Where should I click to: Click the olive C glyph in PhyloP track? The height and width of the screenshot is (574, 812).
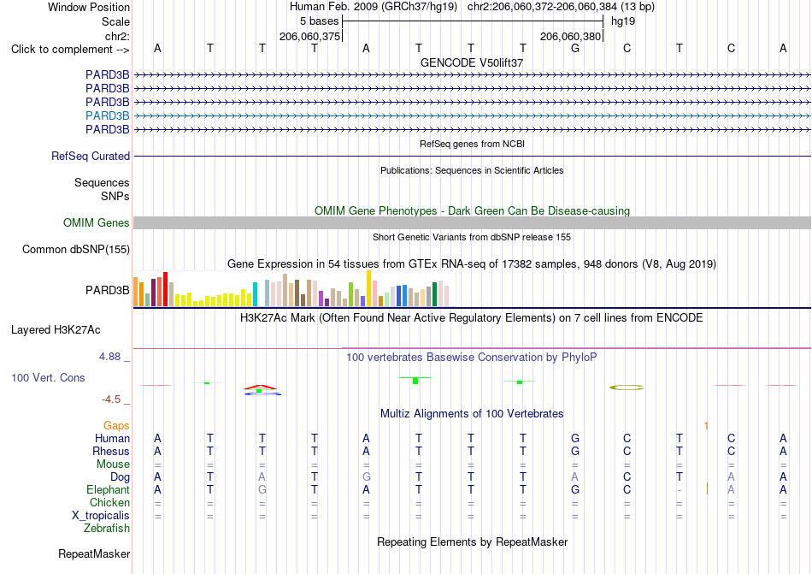point(627,387)
